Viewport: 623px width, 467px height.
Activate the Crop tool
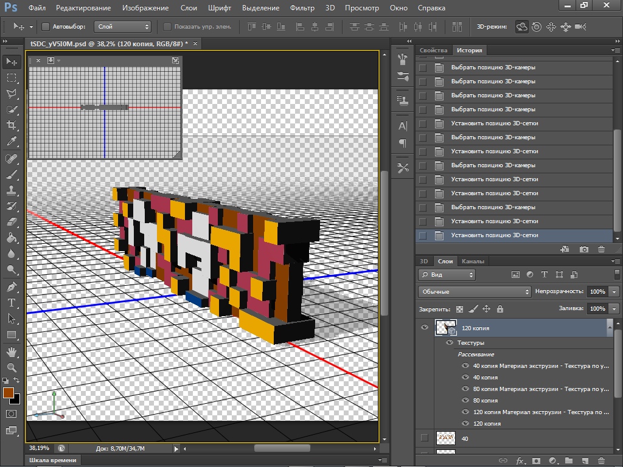[12, 125]
